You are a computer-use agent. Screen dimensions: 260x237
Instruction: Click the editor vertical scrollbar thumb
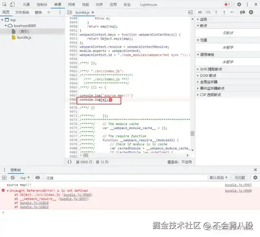point(192,134)
